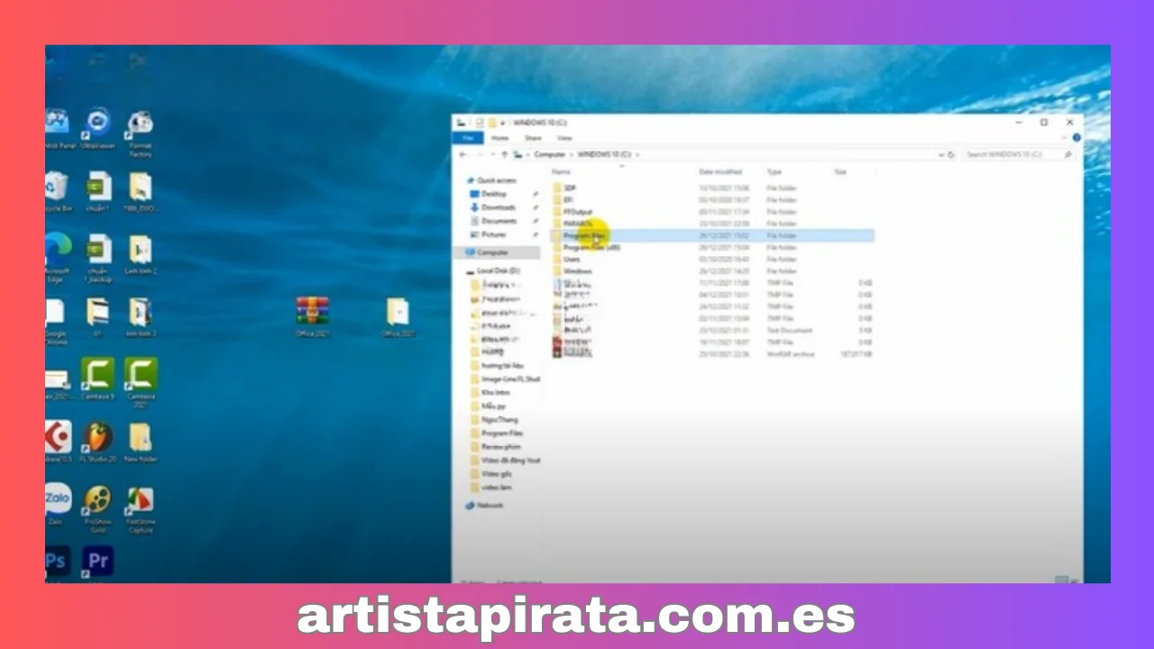Viewport: 1154px width, 649px height.
Task: Select Review phim folder in navigation tree
Action: [x=496, y=447]
